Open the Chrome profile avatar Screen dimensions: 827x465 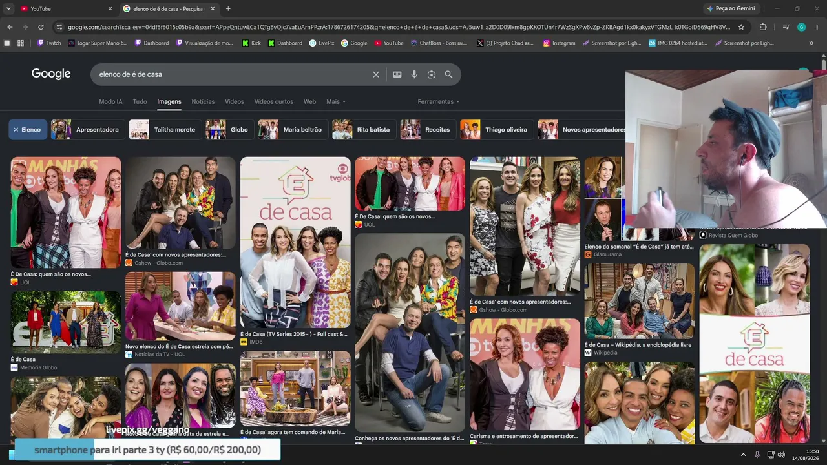coord(801,27)
